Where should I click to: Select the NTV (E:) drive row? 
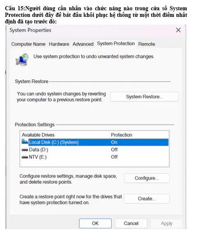(95, 157)
